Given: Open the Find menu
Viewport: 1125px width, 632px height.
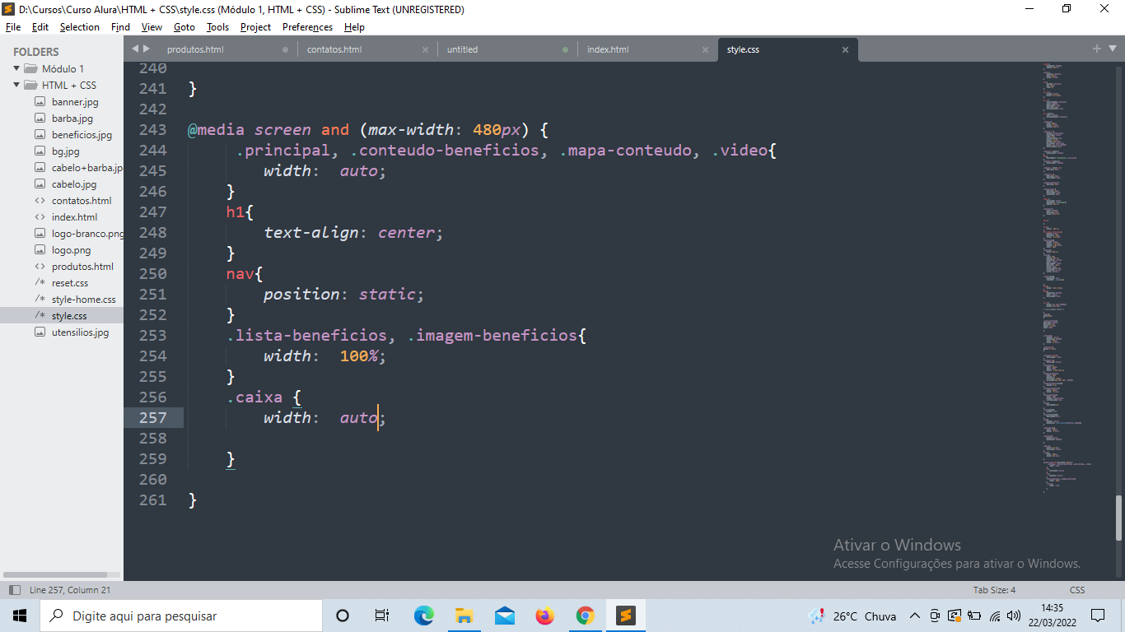Looking at the screenshot, I should pyautogui.click(x=120, y=27).
